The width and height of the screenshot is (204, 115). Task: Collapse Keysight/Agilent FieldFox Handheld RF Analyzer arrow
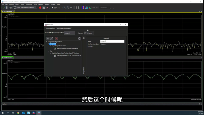point(51,53)
